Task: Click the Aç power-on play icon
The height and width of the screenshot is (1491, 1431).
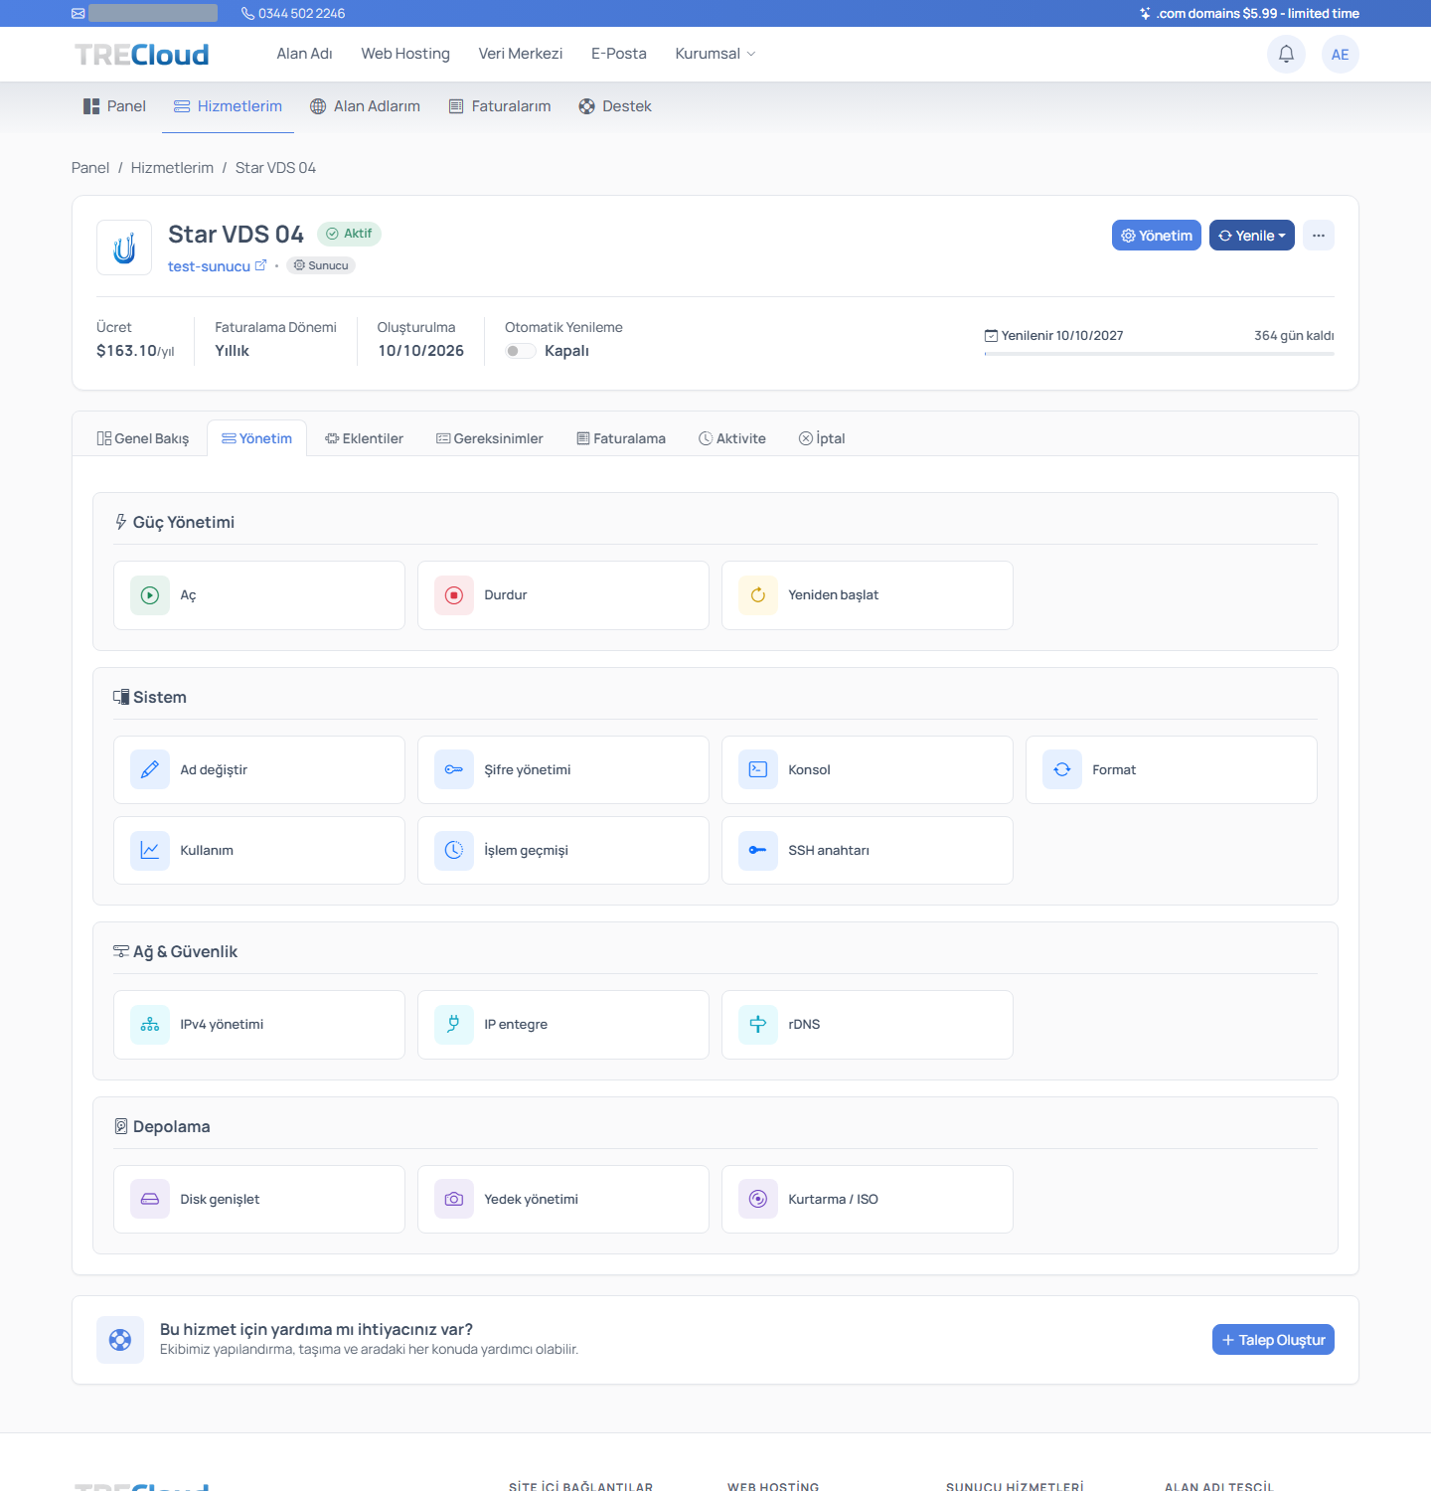Action: pos(150,595)
